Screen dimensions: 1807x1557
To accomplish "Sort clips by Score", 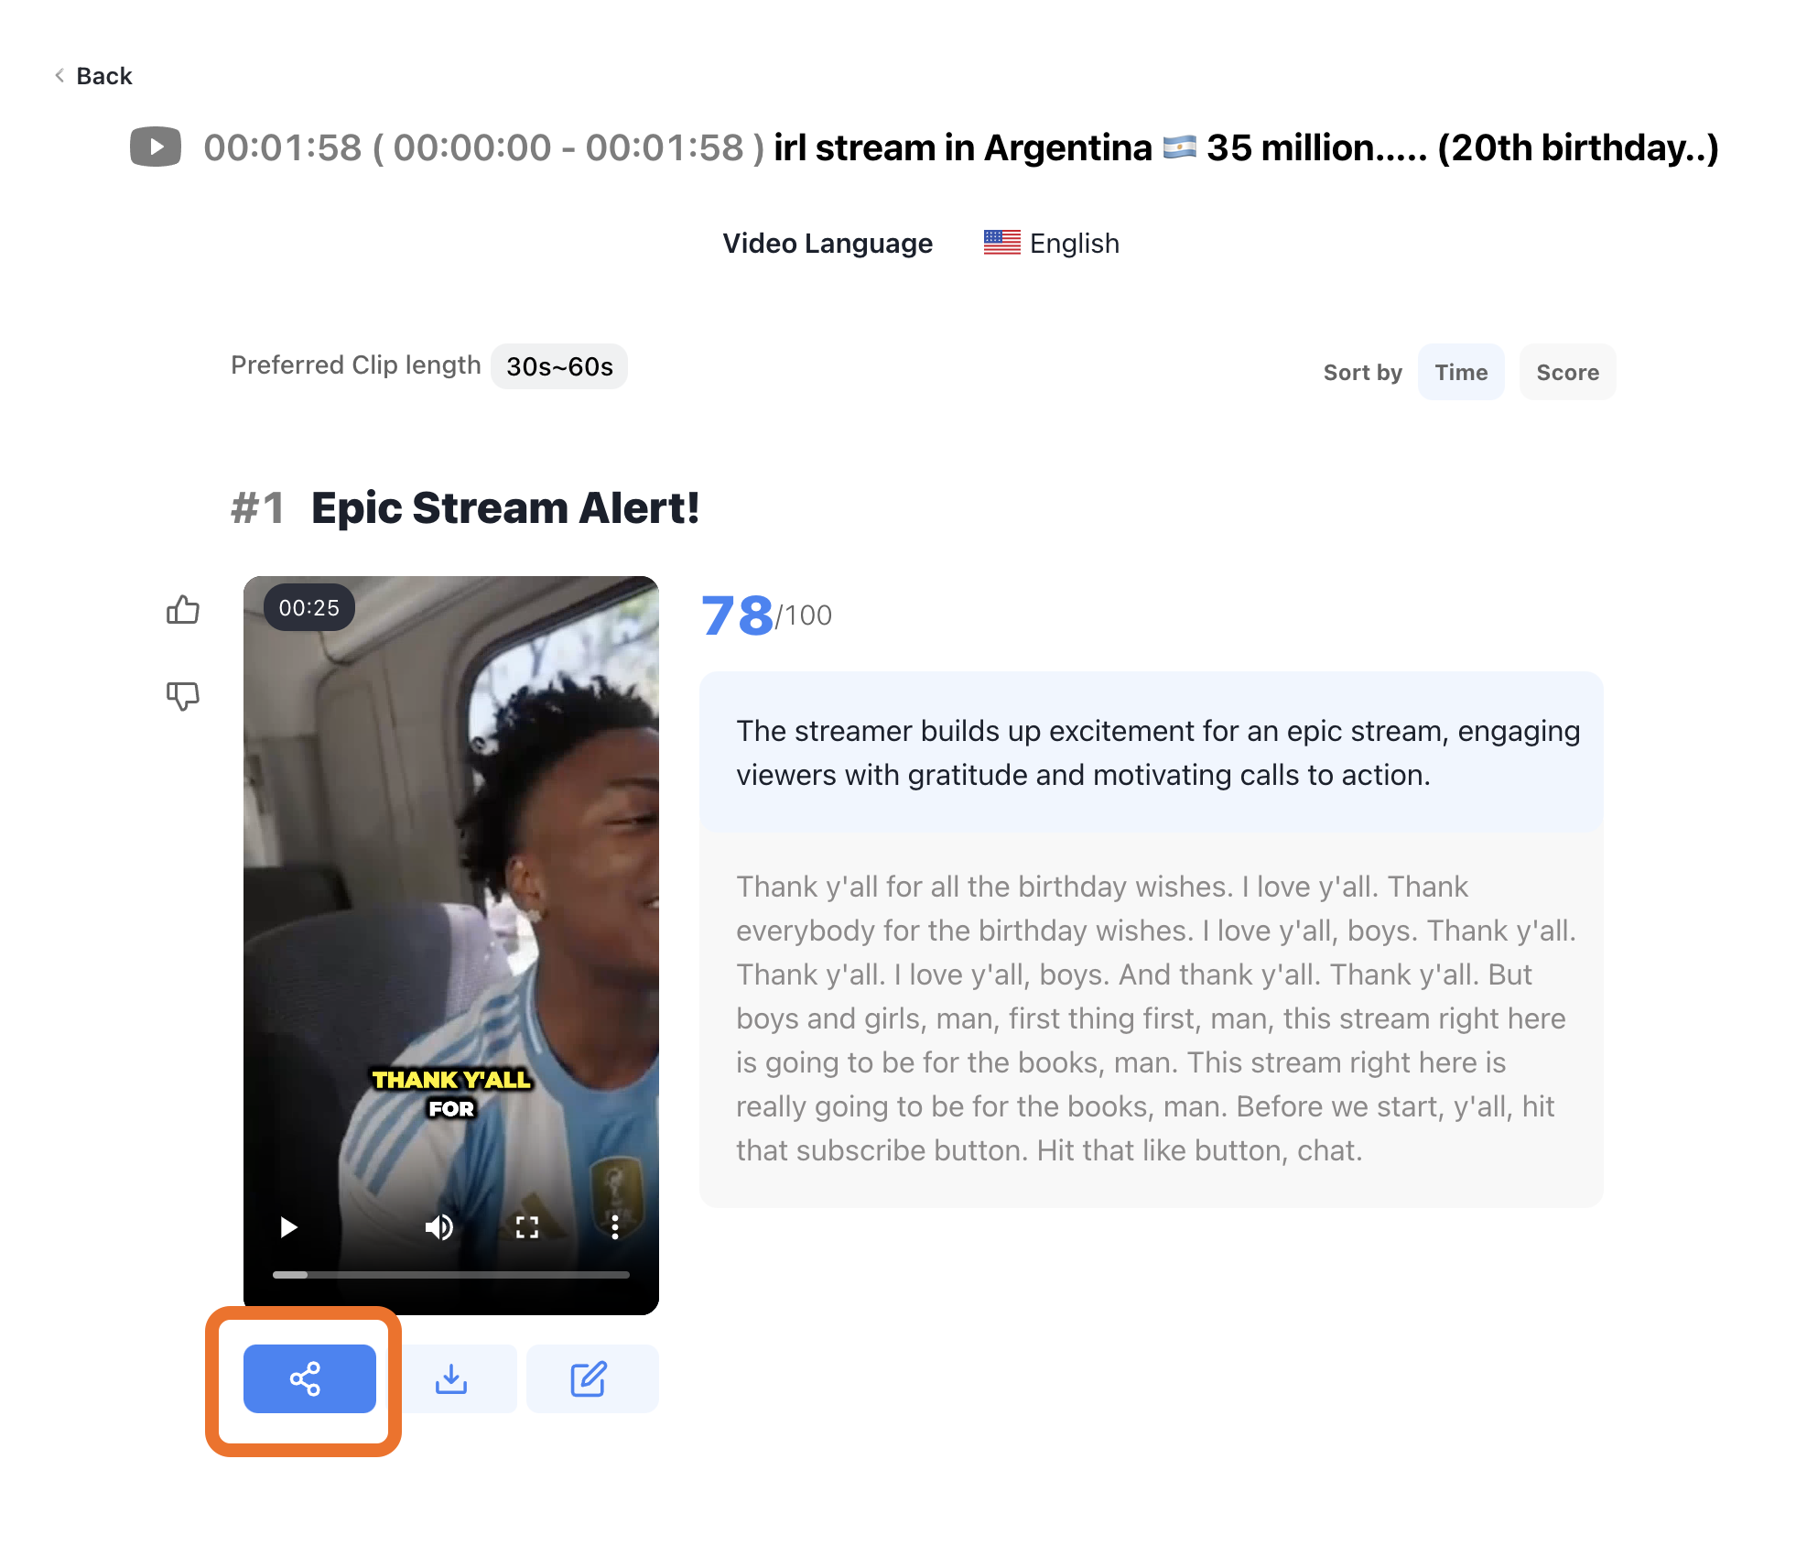I will tap(1567, 372).
